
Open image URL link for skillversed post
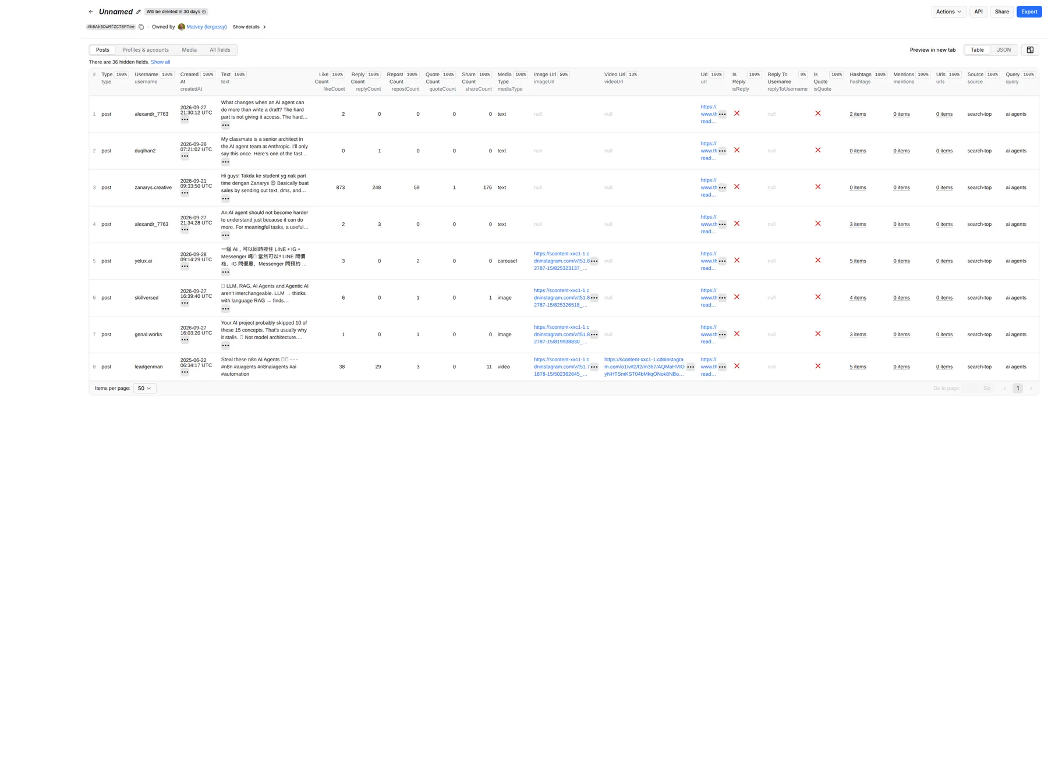(561, 298)
